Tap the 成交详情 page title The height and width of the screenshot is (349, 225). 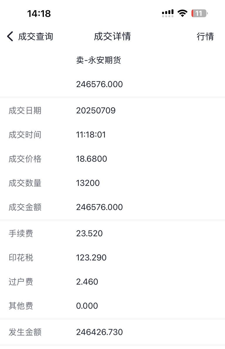point(112,37)
